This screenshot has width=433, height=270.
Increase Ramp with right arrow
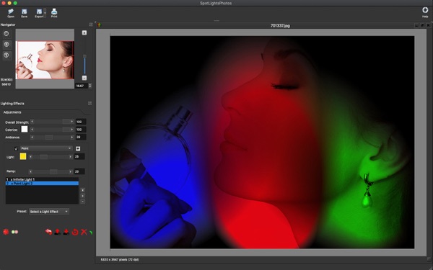click(71, 171)
